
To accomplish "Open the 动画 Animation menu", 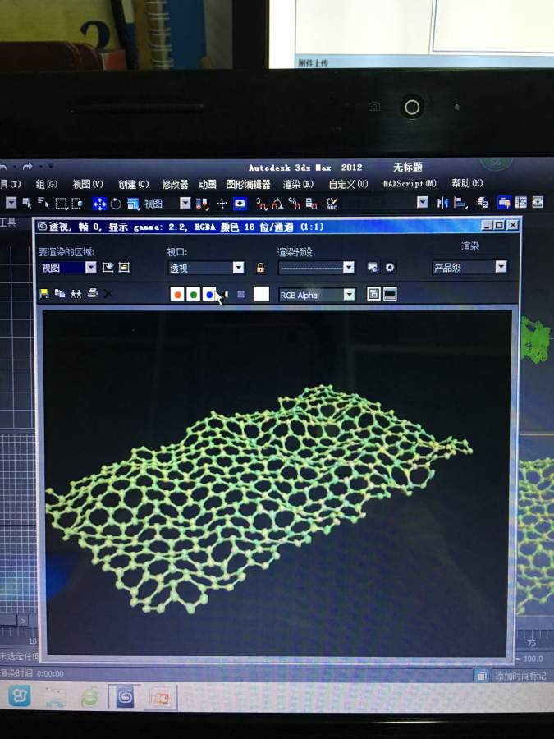I will 208,184.
